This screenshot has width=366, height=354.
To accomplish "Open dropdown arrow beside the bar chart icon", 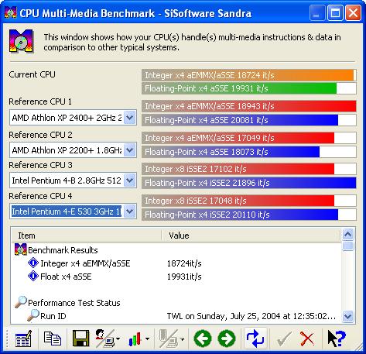I will 147,339.
